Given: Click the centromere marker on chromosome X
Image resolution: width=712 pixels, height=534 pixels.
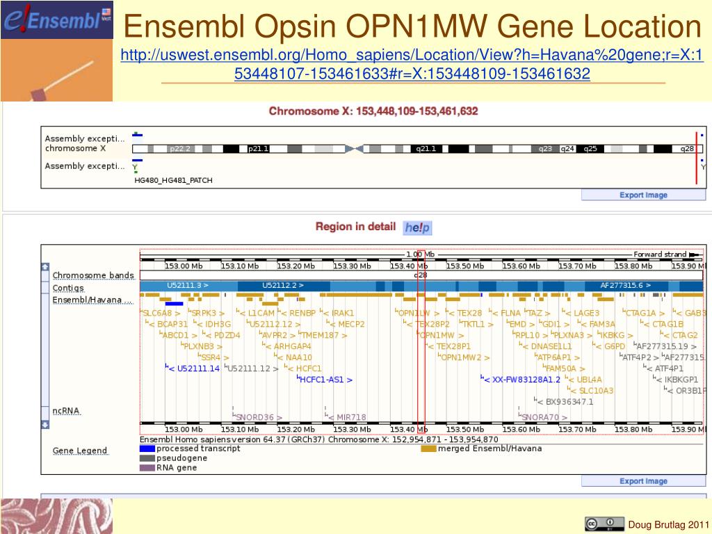Looking at the screenshot, I should click(354, 149).
